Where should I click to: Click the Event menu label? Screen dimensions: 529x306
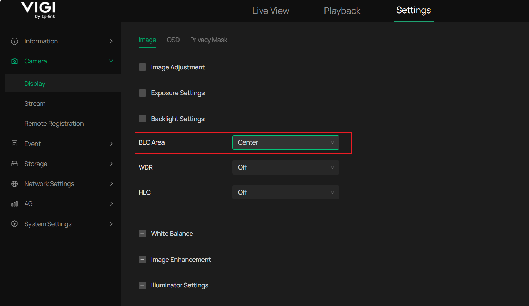[x=32, y=144]
